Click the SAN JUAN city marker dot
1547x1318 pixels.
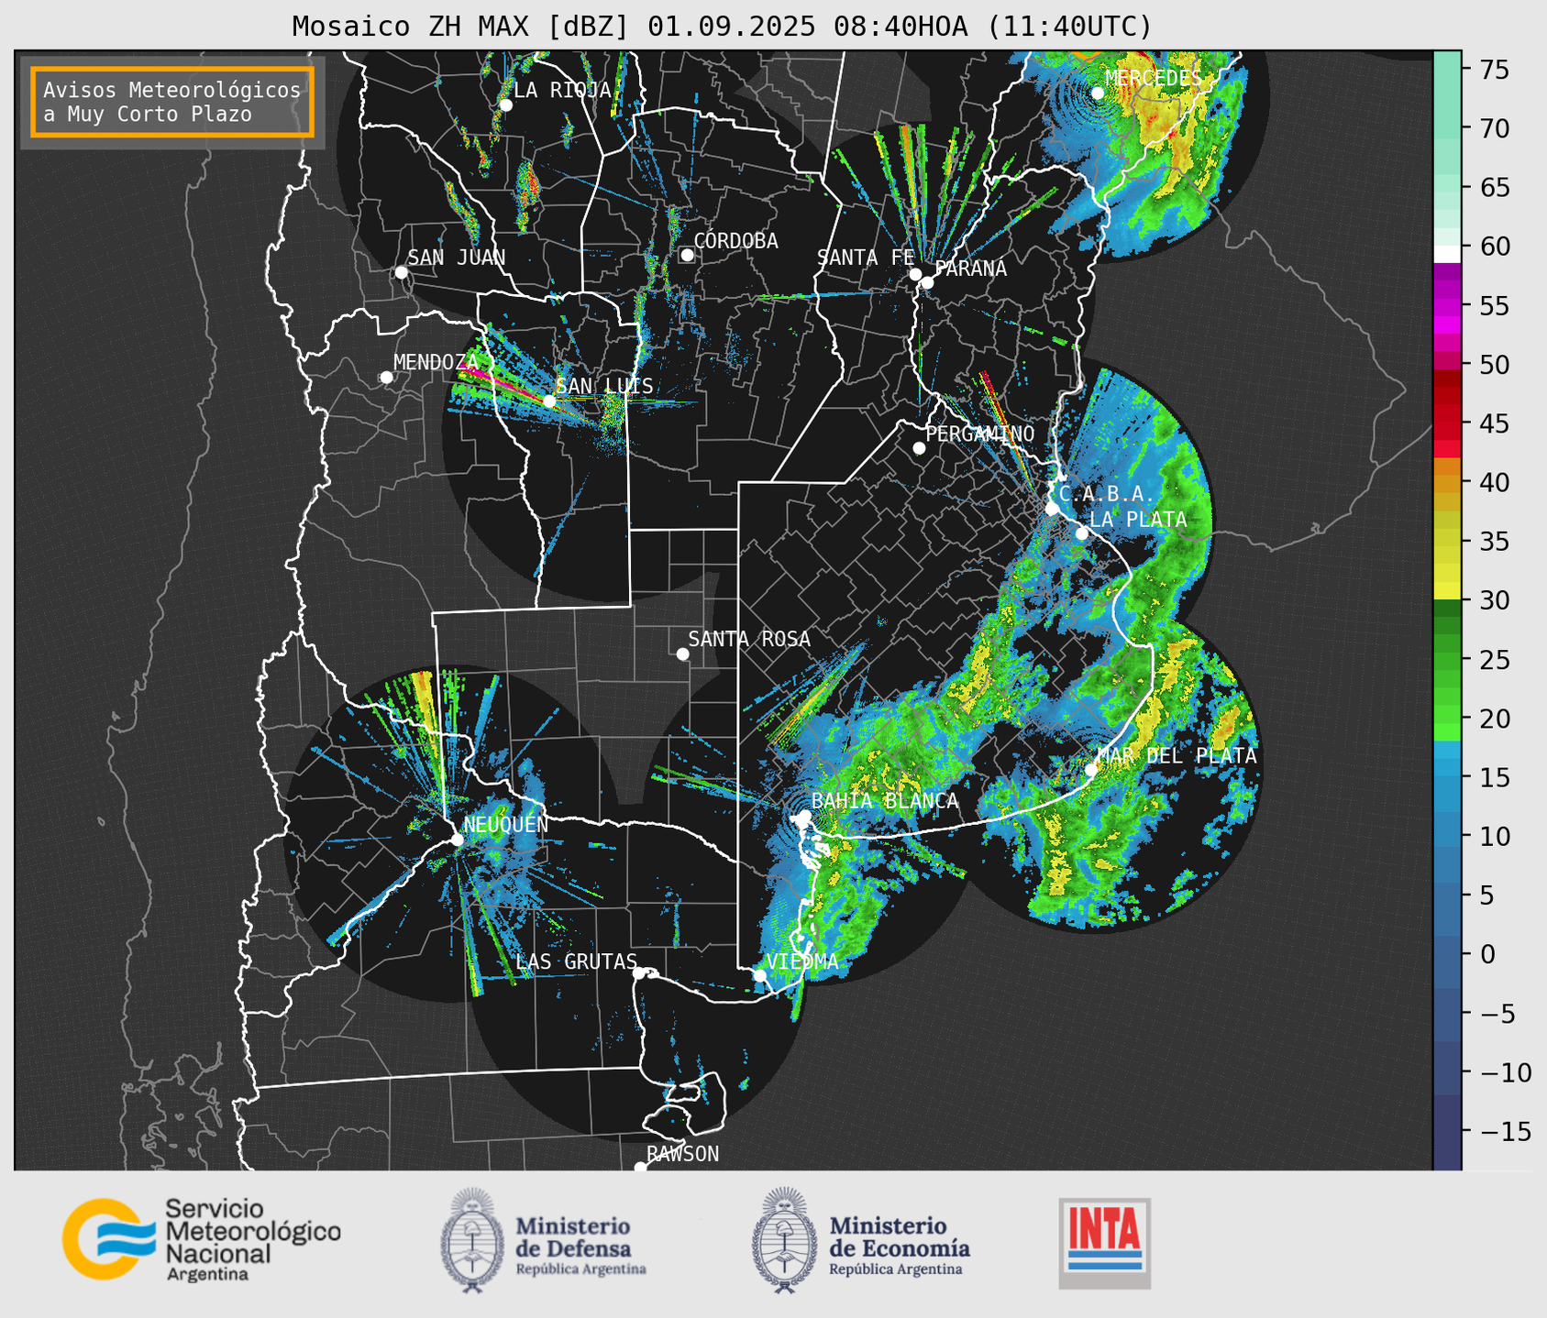(x=401, y=272)
